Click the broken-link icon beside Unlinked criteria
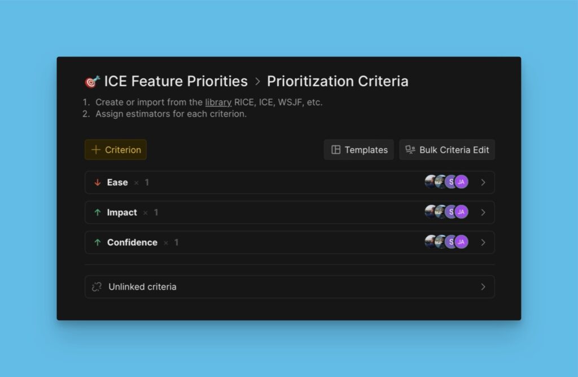Image resolution: width=578 pixels, height=377 pixels. pos(98,286)
